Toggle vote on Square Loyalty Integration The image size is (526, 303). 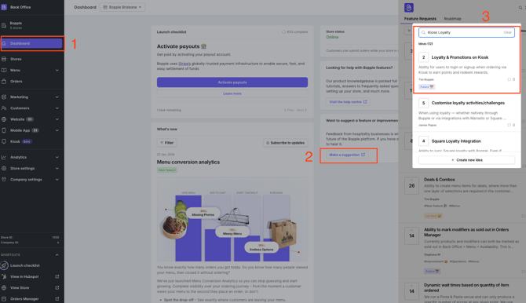click(423, 141)
